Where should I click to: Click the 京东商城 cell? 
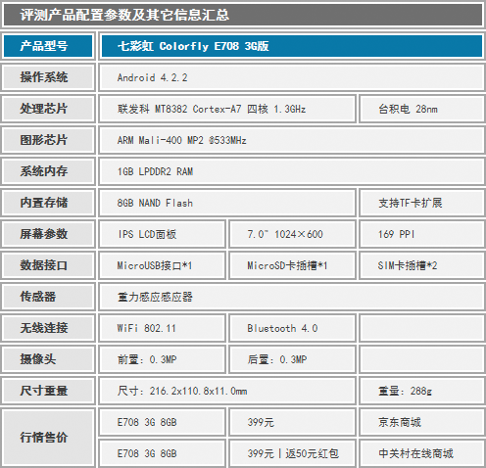click(422, 422)
